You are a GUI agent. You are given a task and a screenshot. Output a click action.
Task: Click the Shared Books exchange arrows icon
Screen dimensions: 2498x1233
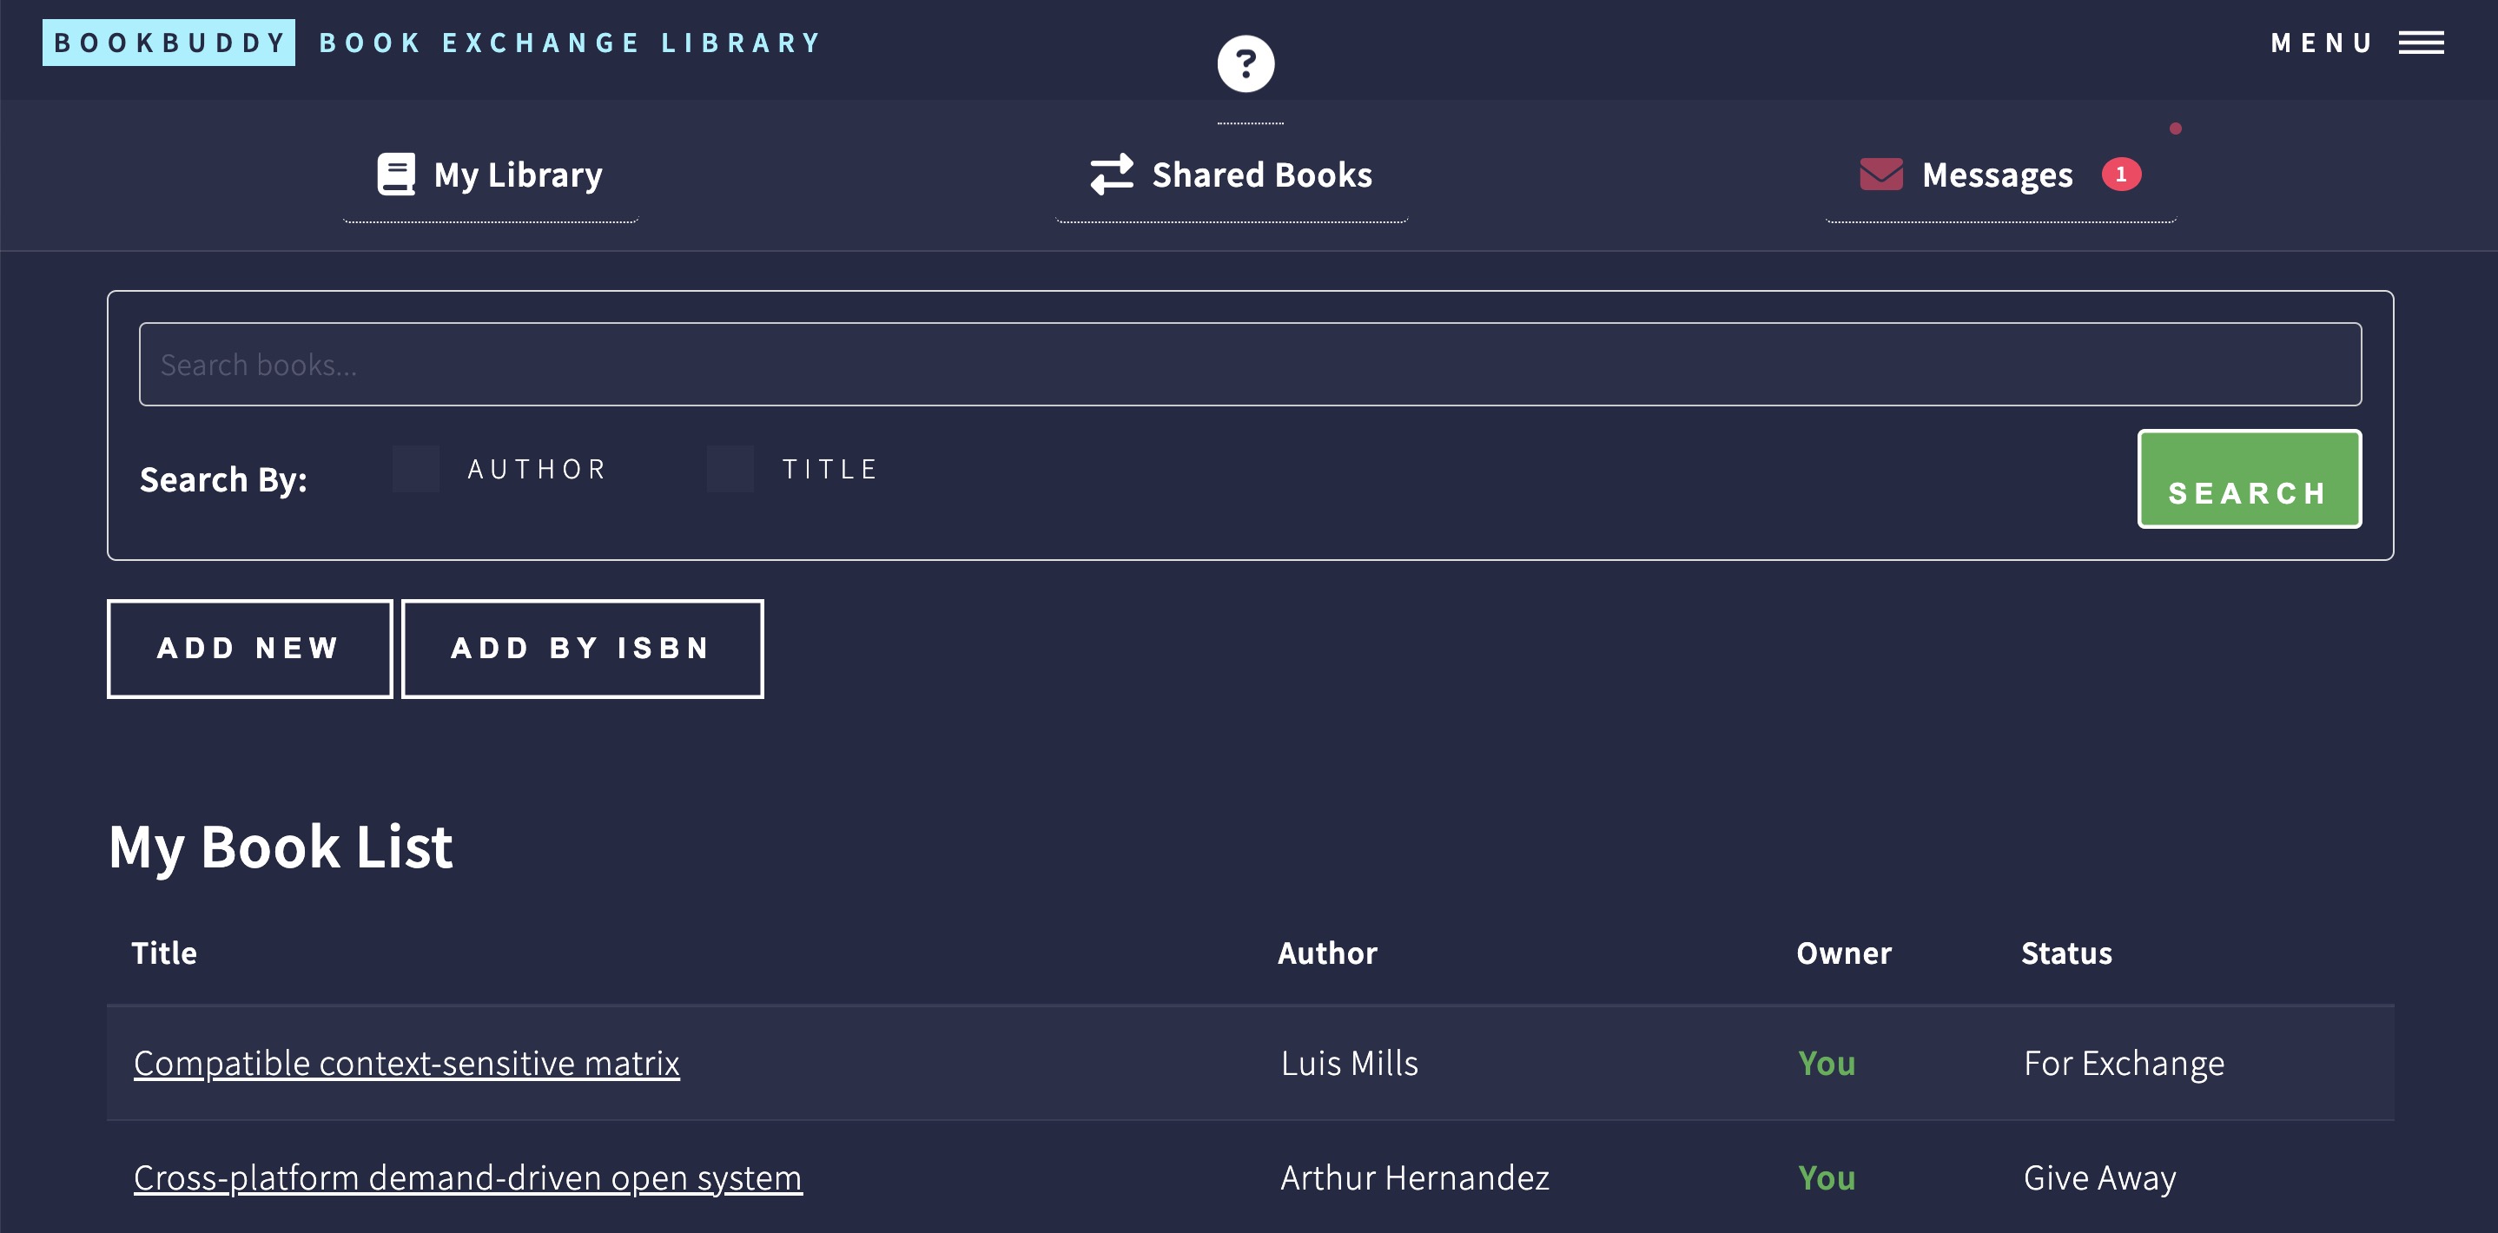1111,175
